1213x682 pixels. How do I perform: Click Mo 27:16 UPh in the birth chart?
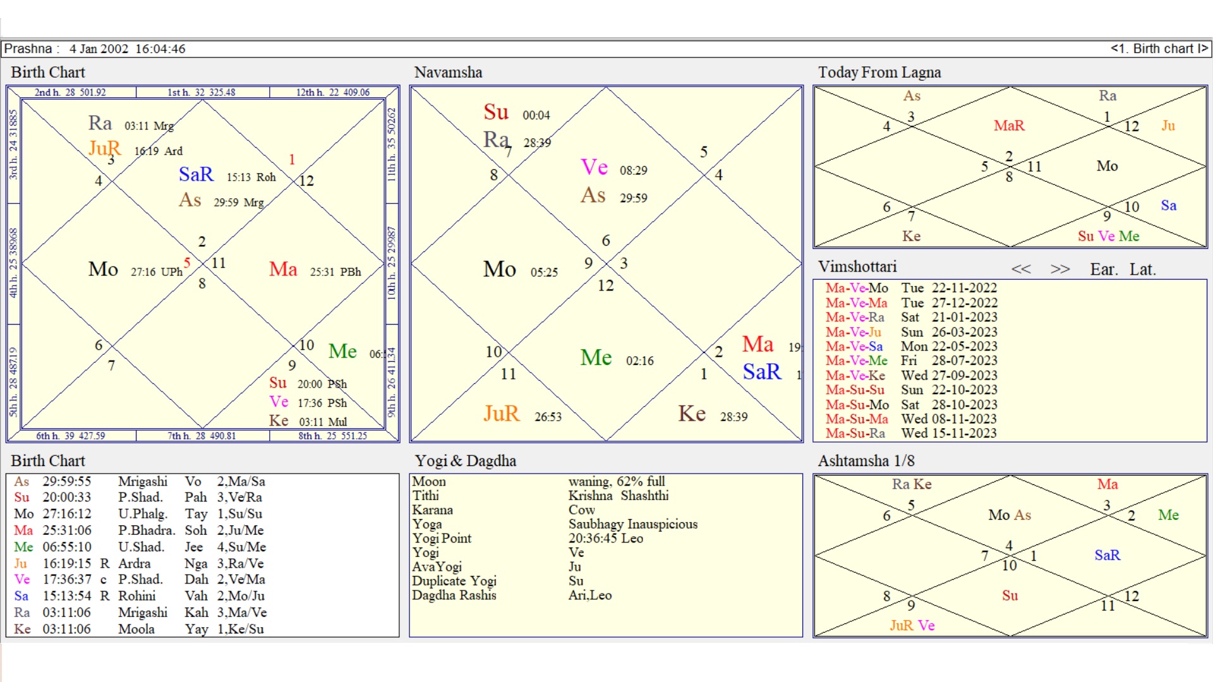pos(135,270)
